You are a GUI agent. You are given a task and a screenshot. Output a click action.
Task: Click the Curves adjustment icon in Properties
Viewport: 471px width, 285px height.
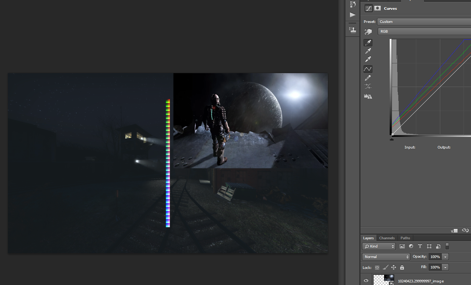369,8
